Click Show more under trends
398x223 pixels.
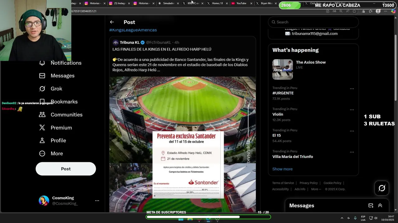(282, 169)
